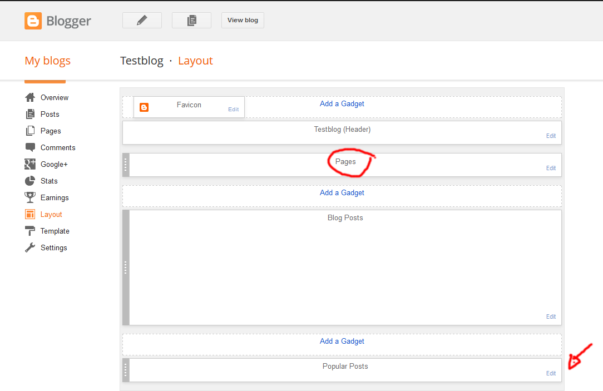This screenshot has width=603, height=391.
Task: Open Pages in the sidebar menu
Action: [51, 131]
